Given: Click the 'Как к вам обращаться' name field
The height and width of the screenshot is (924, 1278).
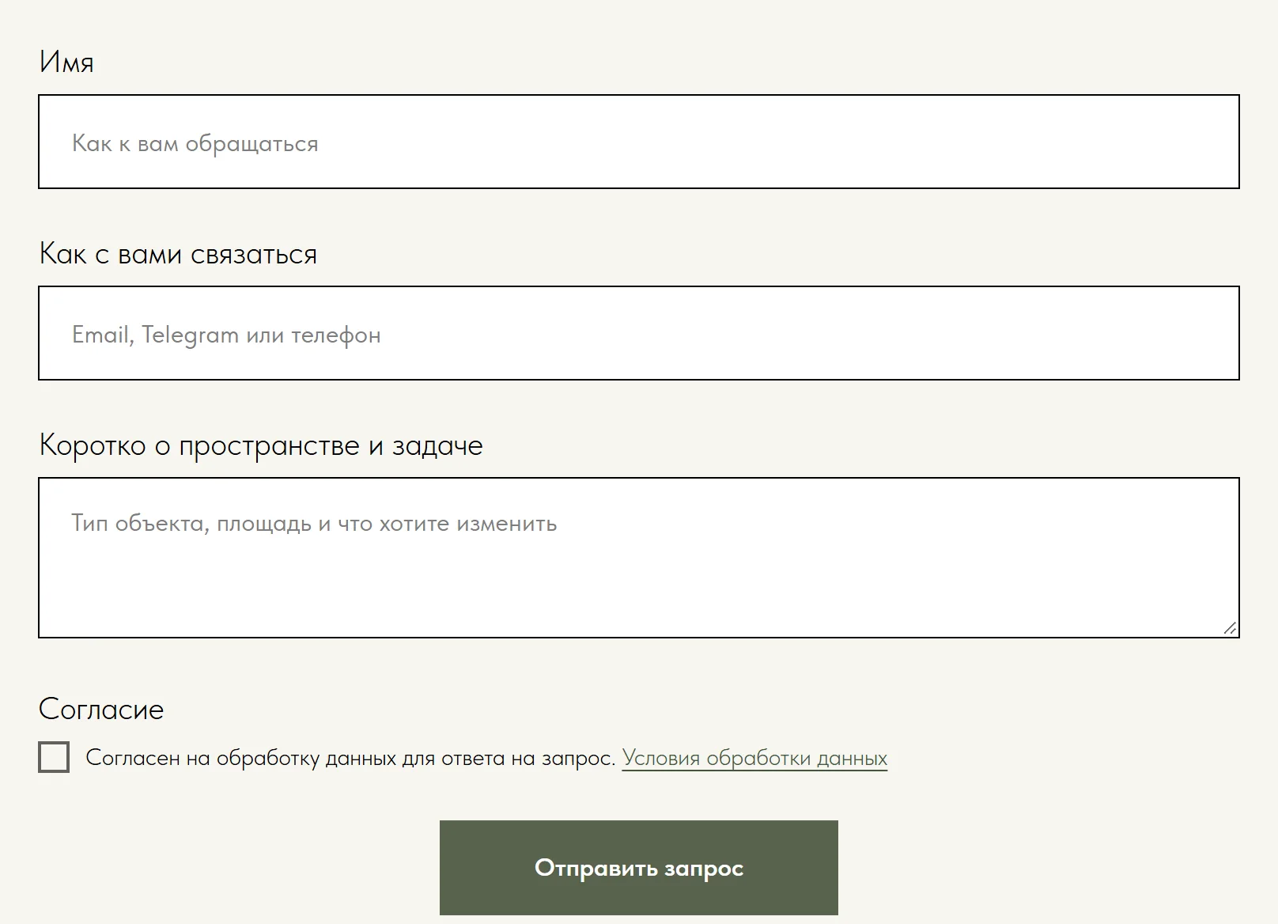Looking at the screenshot, I should point(638,142).
